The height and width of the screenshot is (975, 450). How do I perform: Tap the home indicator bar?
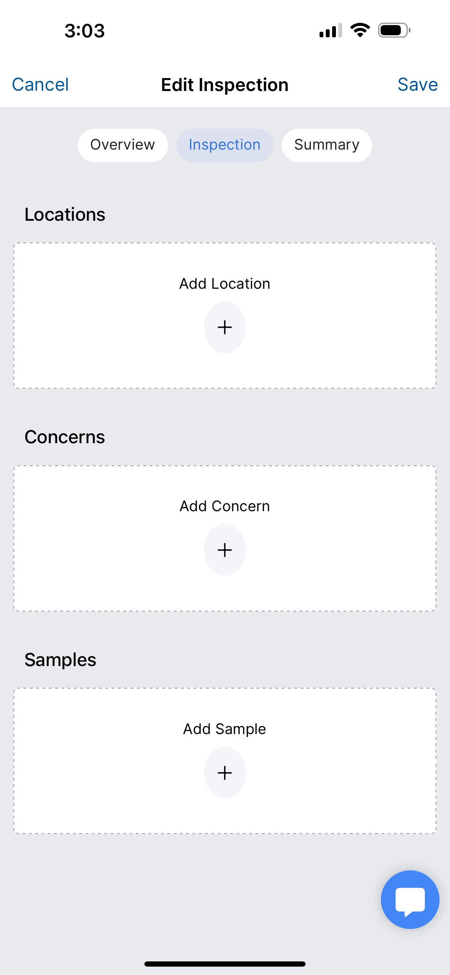(x=225, y=963)
